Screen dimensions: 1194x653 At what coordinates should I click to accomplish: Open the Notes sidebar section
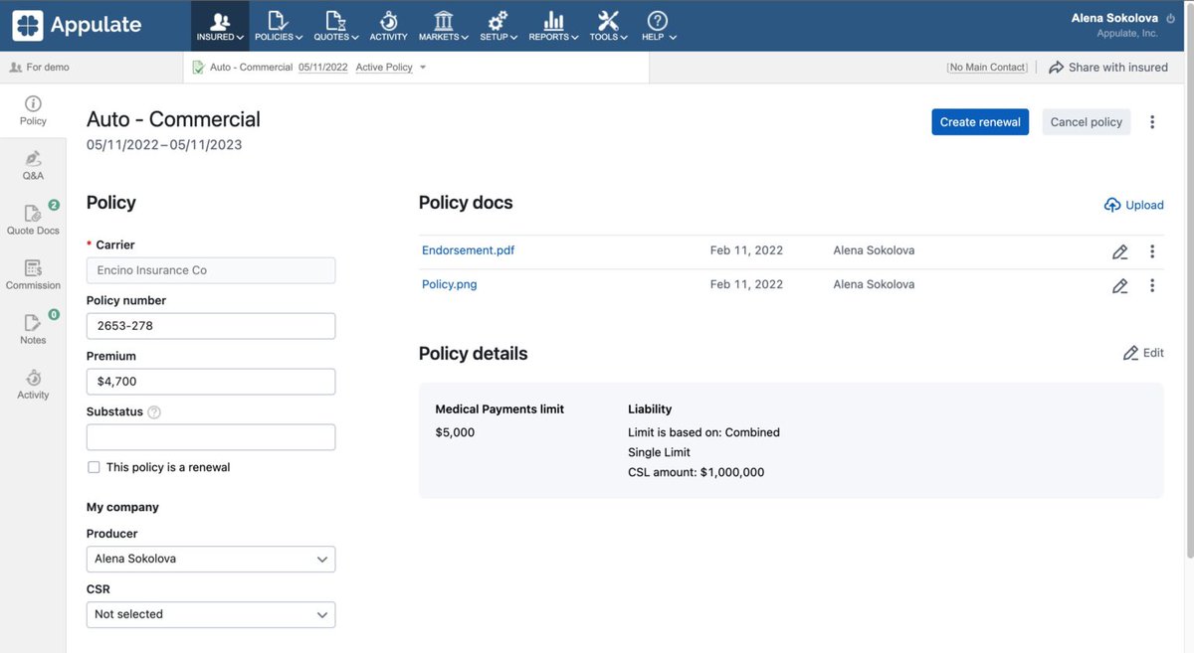click(33, 330)
